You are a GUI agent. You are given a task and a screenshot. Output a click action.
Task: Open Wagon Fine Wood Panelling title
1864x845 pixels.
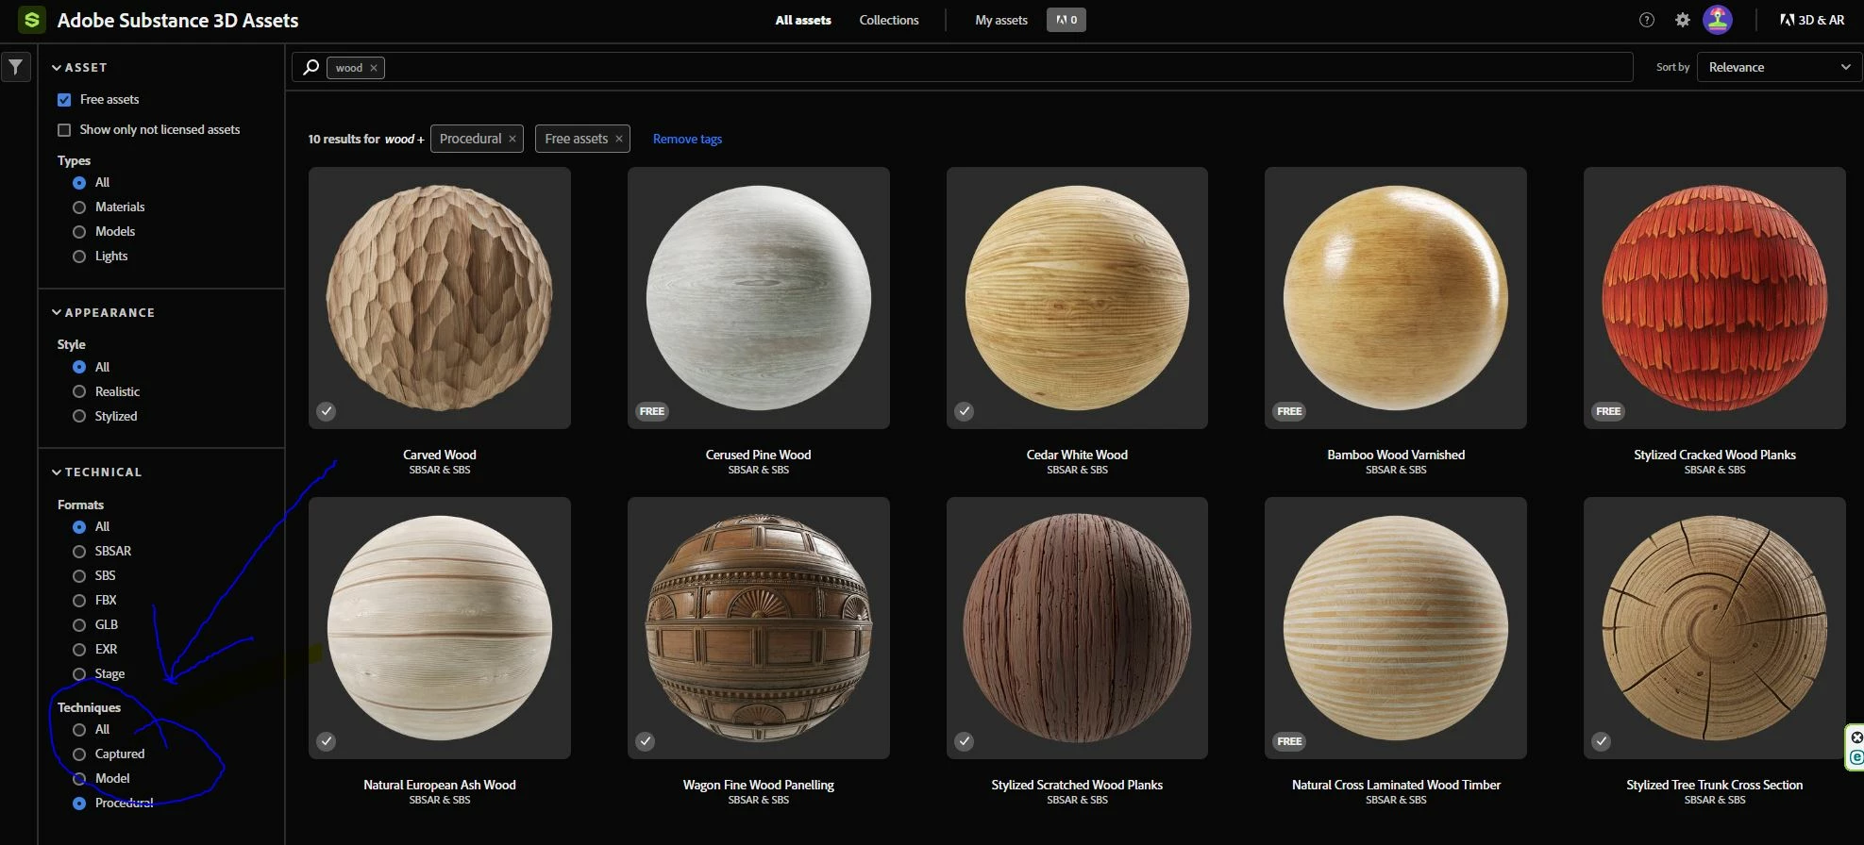coord(758,785)
